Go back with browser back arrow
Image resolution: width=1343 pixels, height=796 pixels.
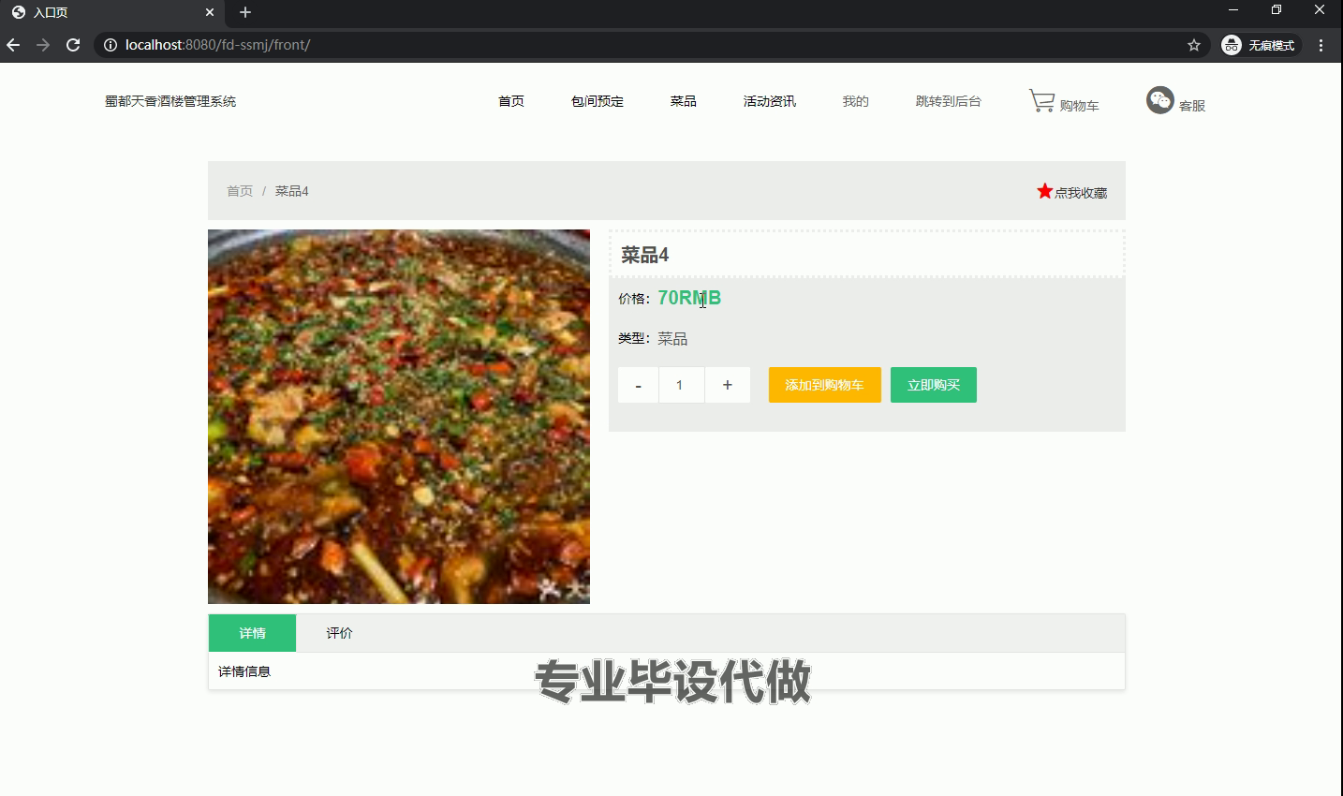(x=13, y=45)
